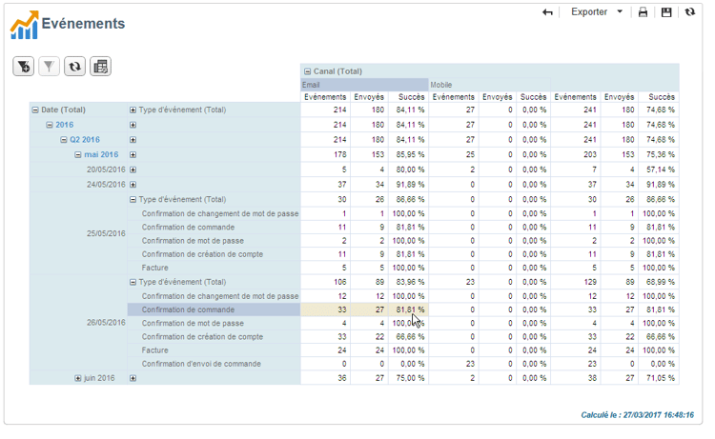The height and width of the screenshot is (439, 715).
Task: Expand event types for 20/05/2016
Action: coord(133,170)
